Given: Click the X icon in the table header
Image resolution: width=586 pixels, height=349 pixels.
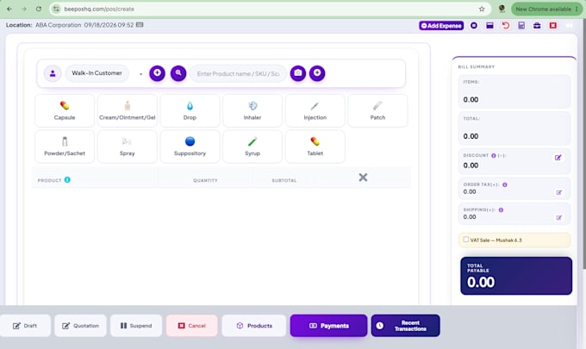Looking at the screenshot, I should pos(363,178).
